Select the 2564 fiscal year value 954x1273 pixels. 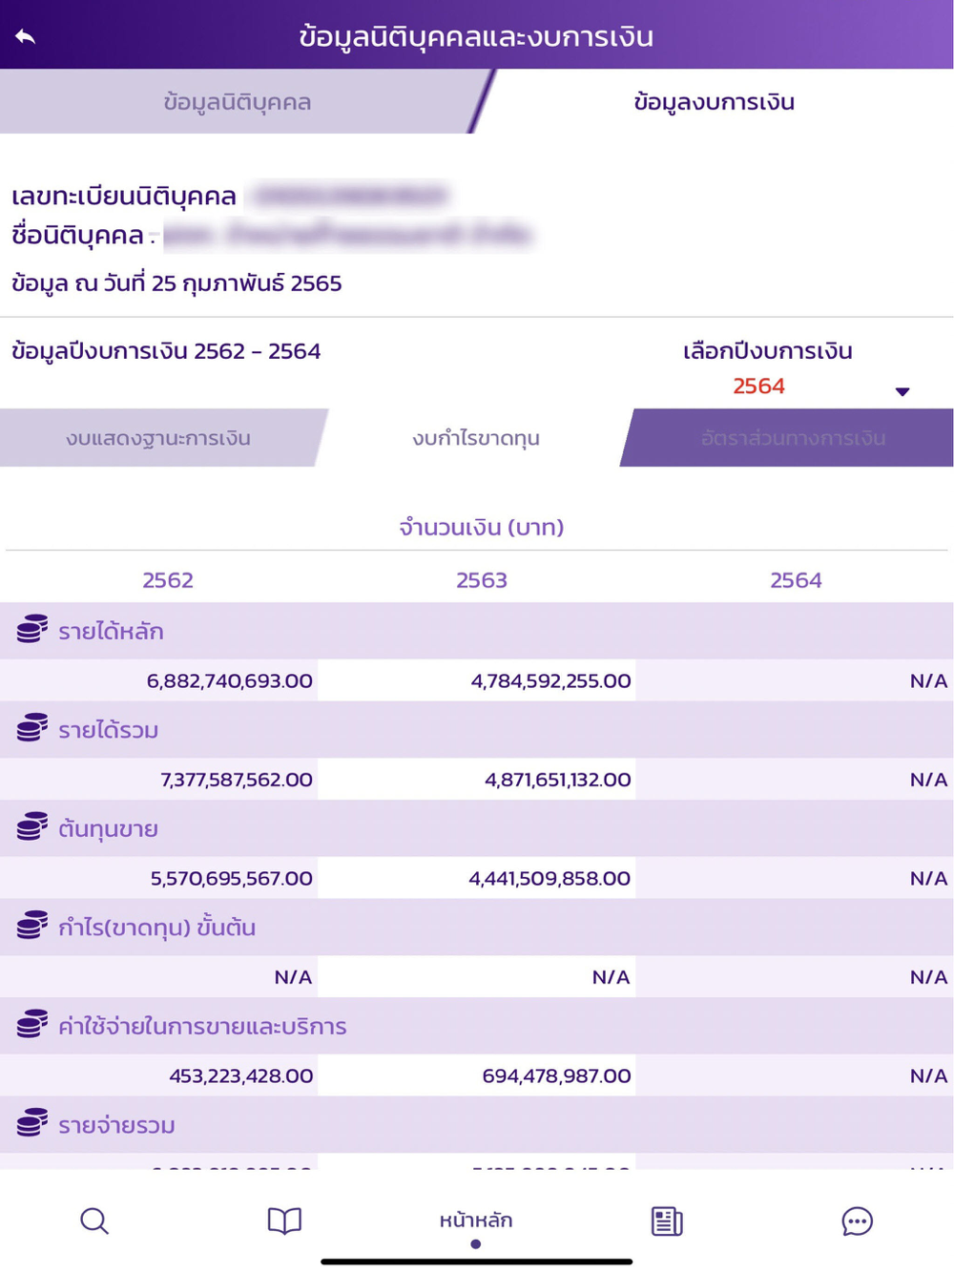758,386
